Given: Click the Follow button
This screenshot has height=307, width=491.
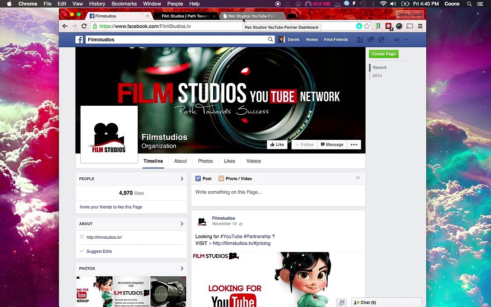Looking at the screenshot, I should (x=304, y=145).
